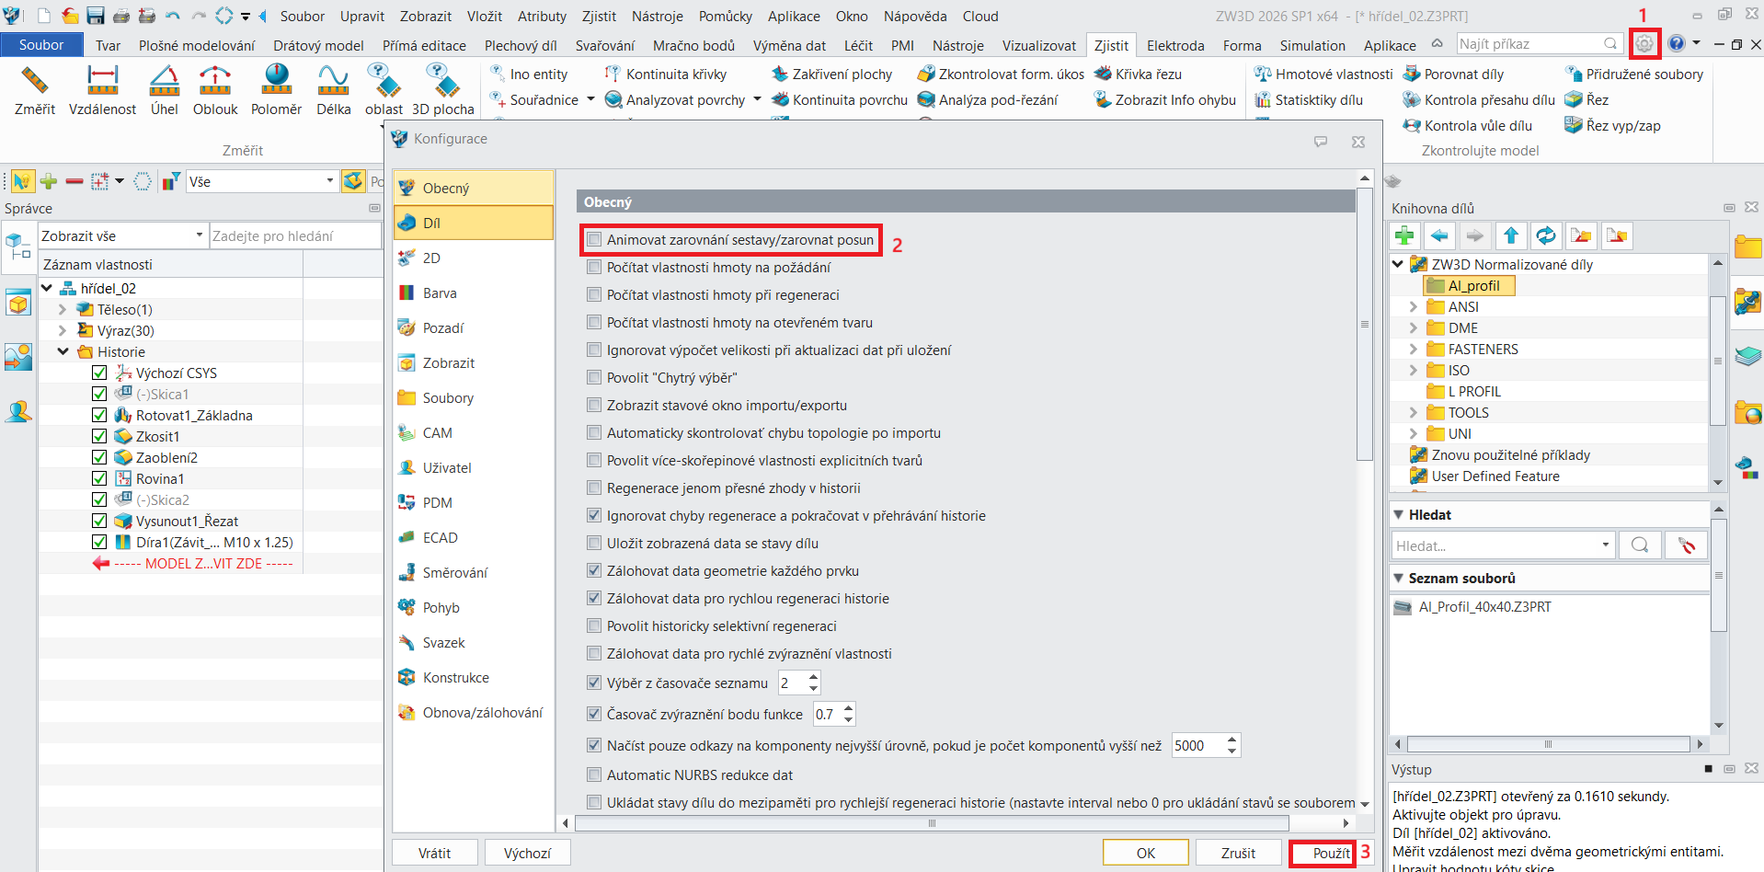Click the Úhel angle measurement icon
Viewport: 1764px width, 872px height.
(x=165, y=90)
